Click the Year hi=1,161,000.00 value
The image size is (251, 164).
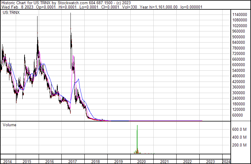pos(159,7)
